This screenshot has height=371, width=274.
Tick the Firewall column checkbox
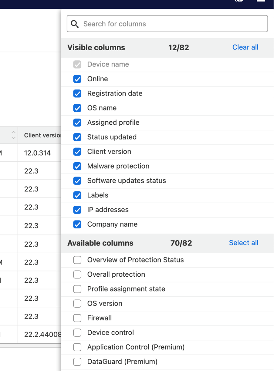tap(77, 318)
